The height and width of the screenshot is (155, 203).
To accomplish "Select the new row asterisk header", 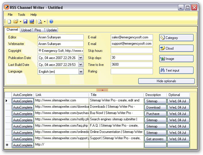I will click(8, 145).
